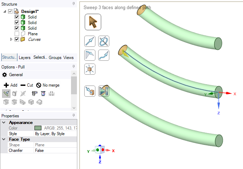Uncheck the second Solid checkbox
Image resolution: width=243 pixels, height=169 pixels.
17,22
